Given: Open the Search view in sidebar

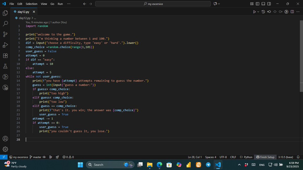Looking at the screenshot, I should point(5,23).
